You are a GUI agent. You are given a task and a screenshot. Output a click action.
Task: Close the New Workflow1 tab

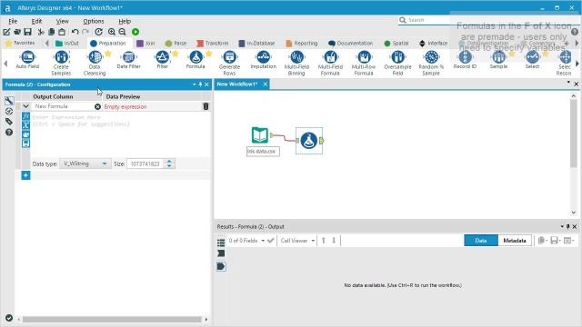[265, 84]
